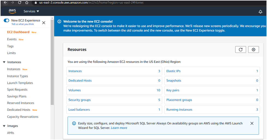
Task: Toggle the New EC2 Experience switch
Action: [x=7, y=20]
